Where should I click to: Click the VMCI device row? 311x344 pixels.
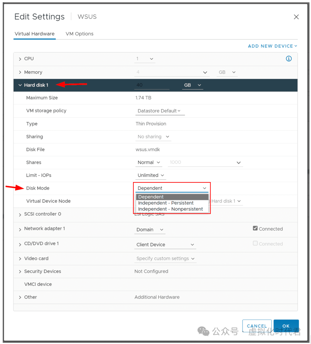point(155,284)
